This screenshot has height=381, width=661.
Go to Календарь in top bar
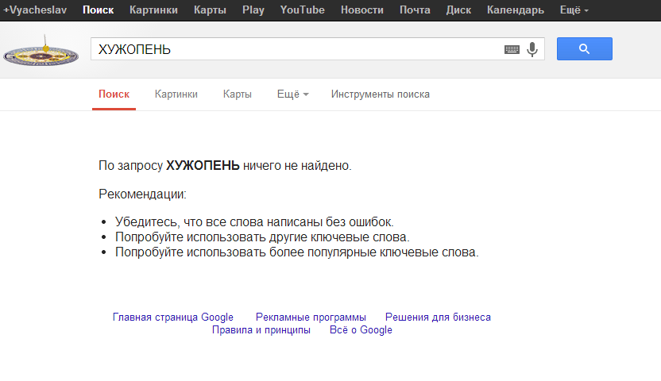tap(516, 10)
